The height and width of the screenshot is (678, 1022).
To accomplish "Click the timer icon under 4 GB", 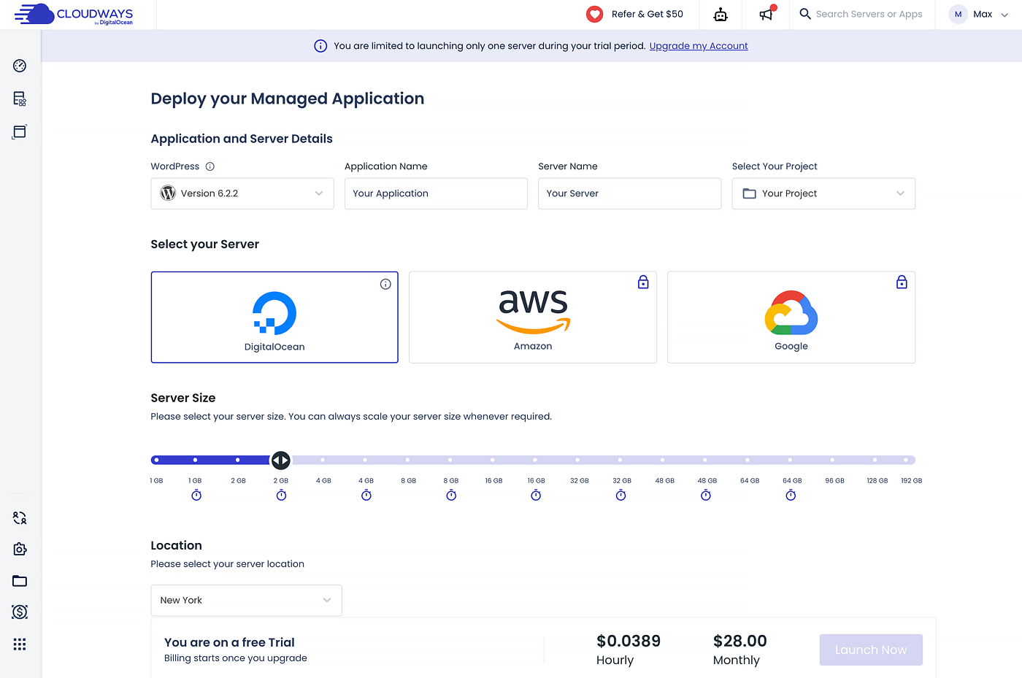I will 366,495.
